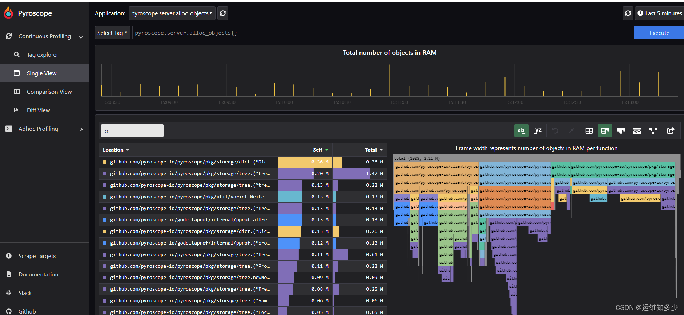The width and height of the screenshot is (684, 315).
Task: Click the Documentation file icon
Action: coord(9,274)
